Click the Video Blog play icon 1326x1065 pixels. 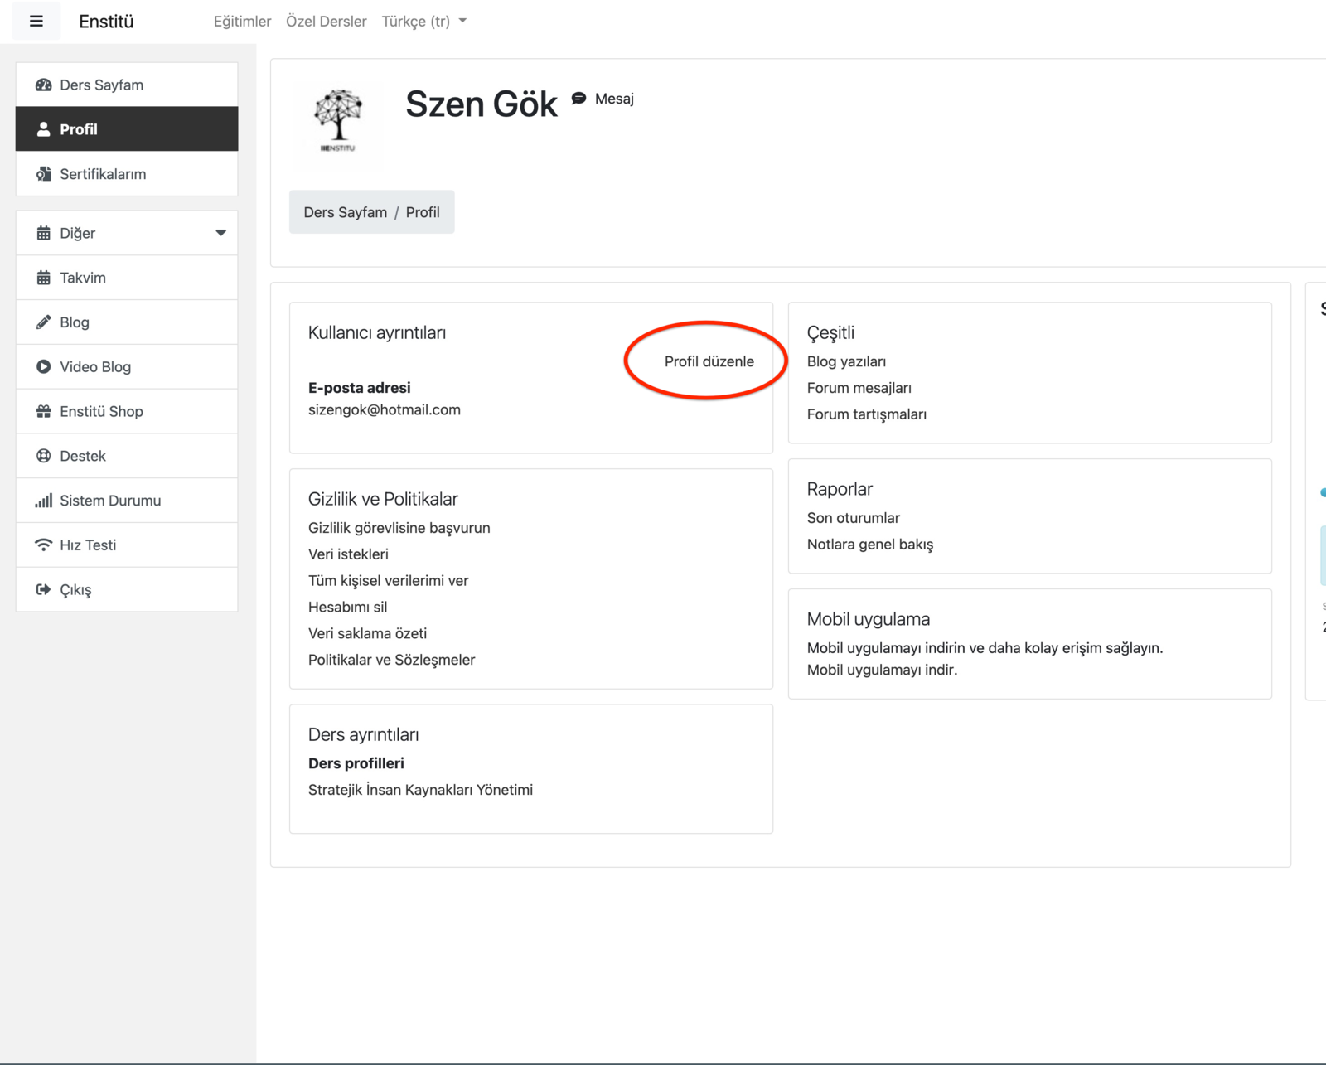[x=43, y=367]
